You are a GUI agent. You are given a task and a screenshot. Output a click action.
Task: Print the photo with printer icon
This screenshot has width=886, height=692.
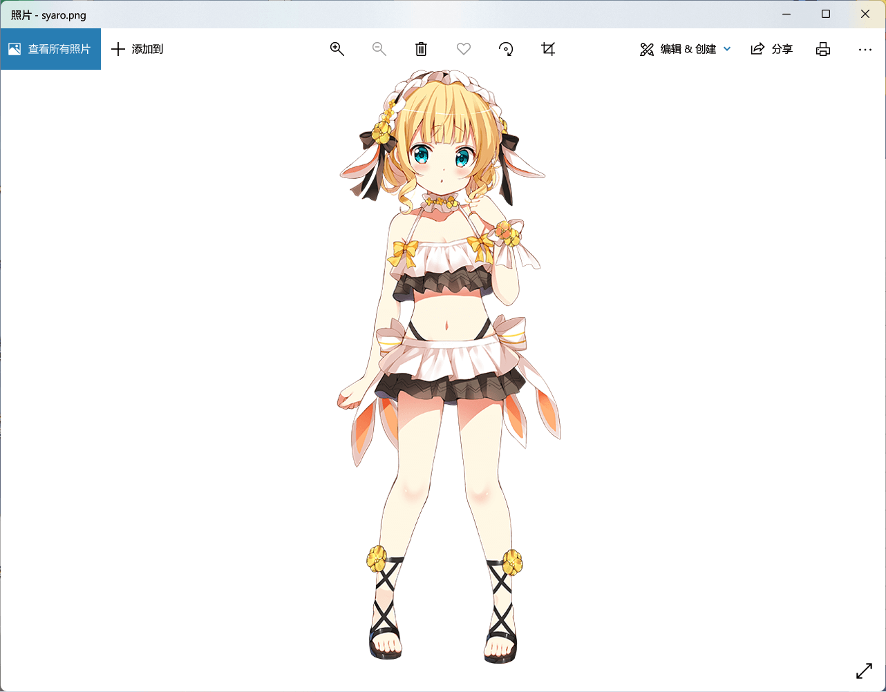[x=823, y=49]
